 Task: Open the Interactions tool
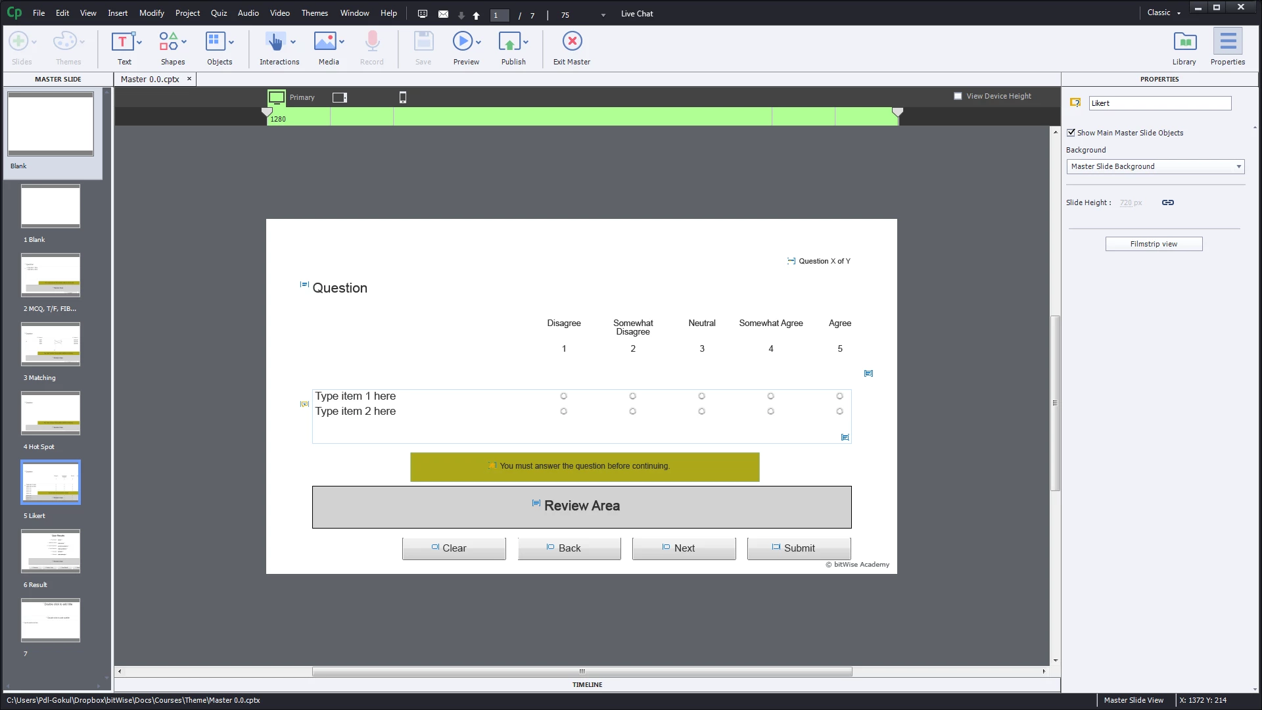[x=275, y=41]
